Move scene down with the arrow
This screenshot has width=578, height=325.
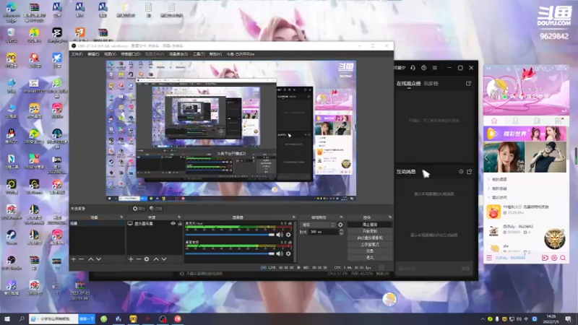(x=98, y=259)
